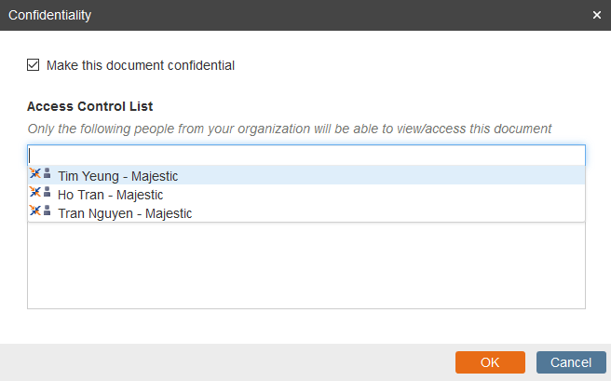
Task: Click the italic description under Access Control List
Action: point(289,129)
